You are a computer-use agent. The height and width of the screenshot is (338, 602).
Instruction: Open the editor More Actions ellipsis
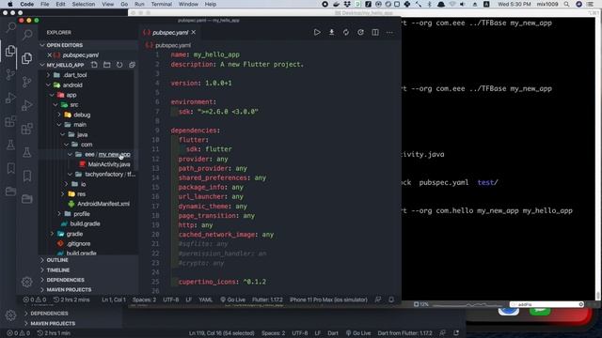coord(389,33)
